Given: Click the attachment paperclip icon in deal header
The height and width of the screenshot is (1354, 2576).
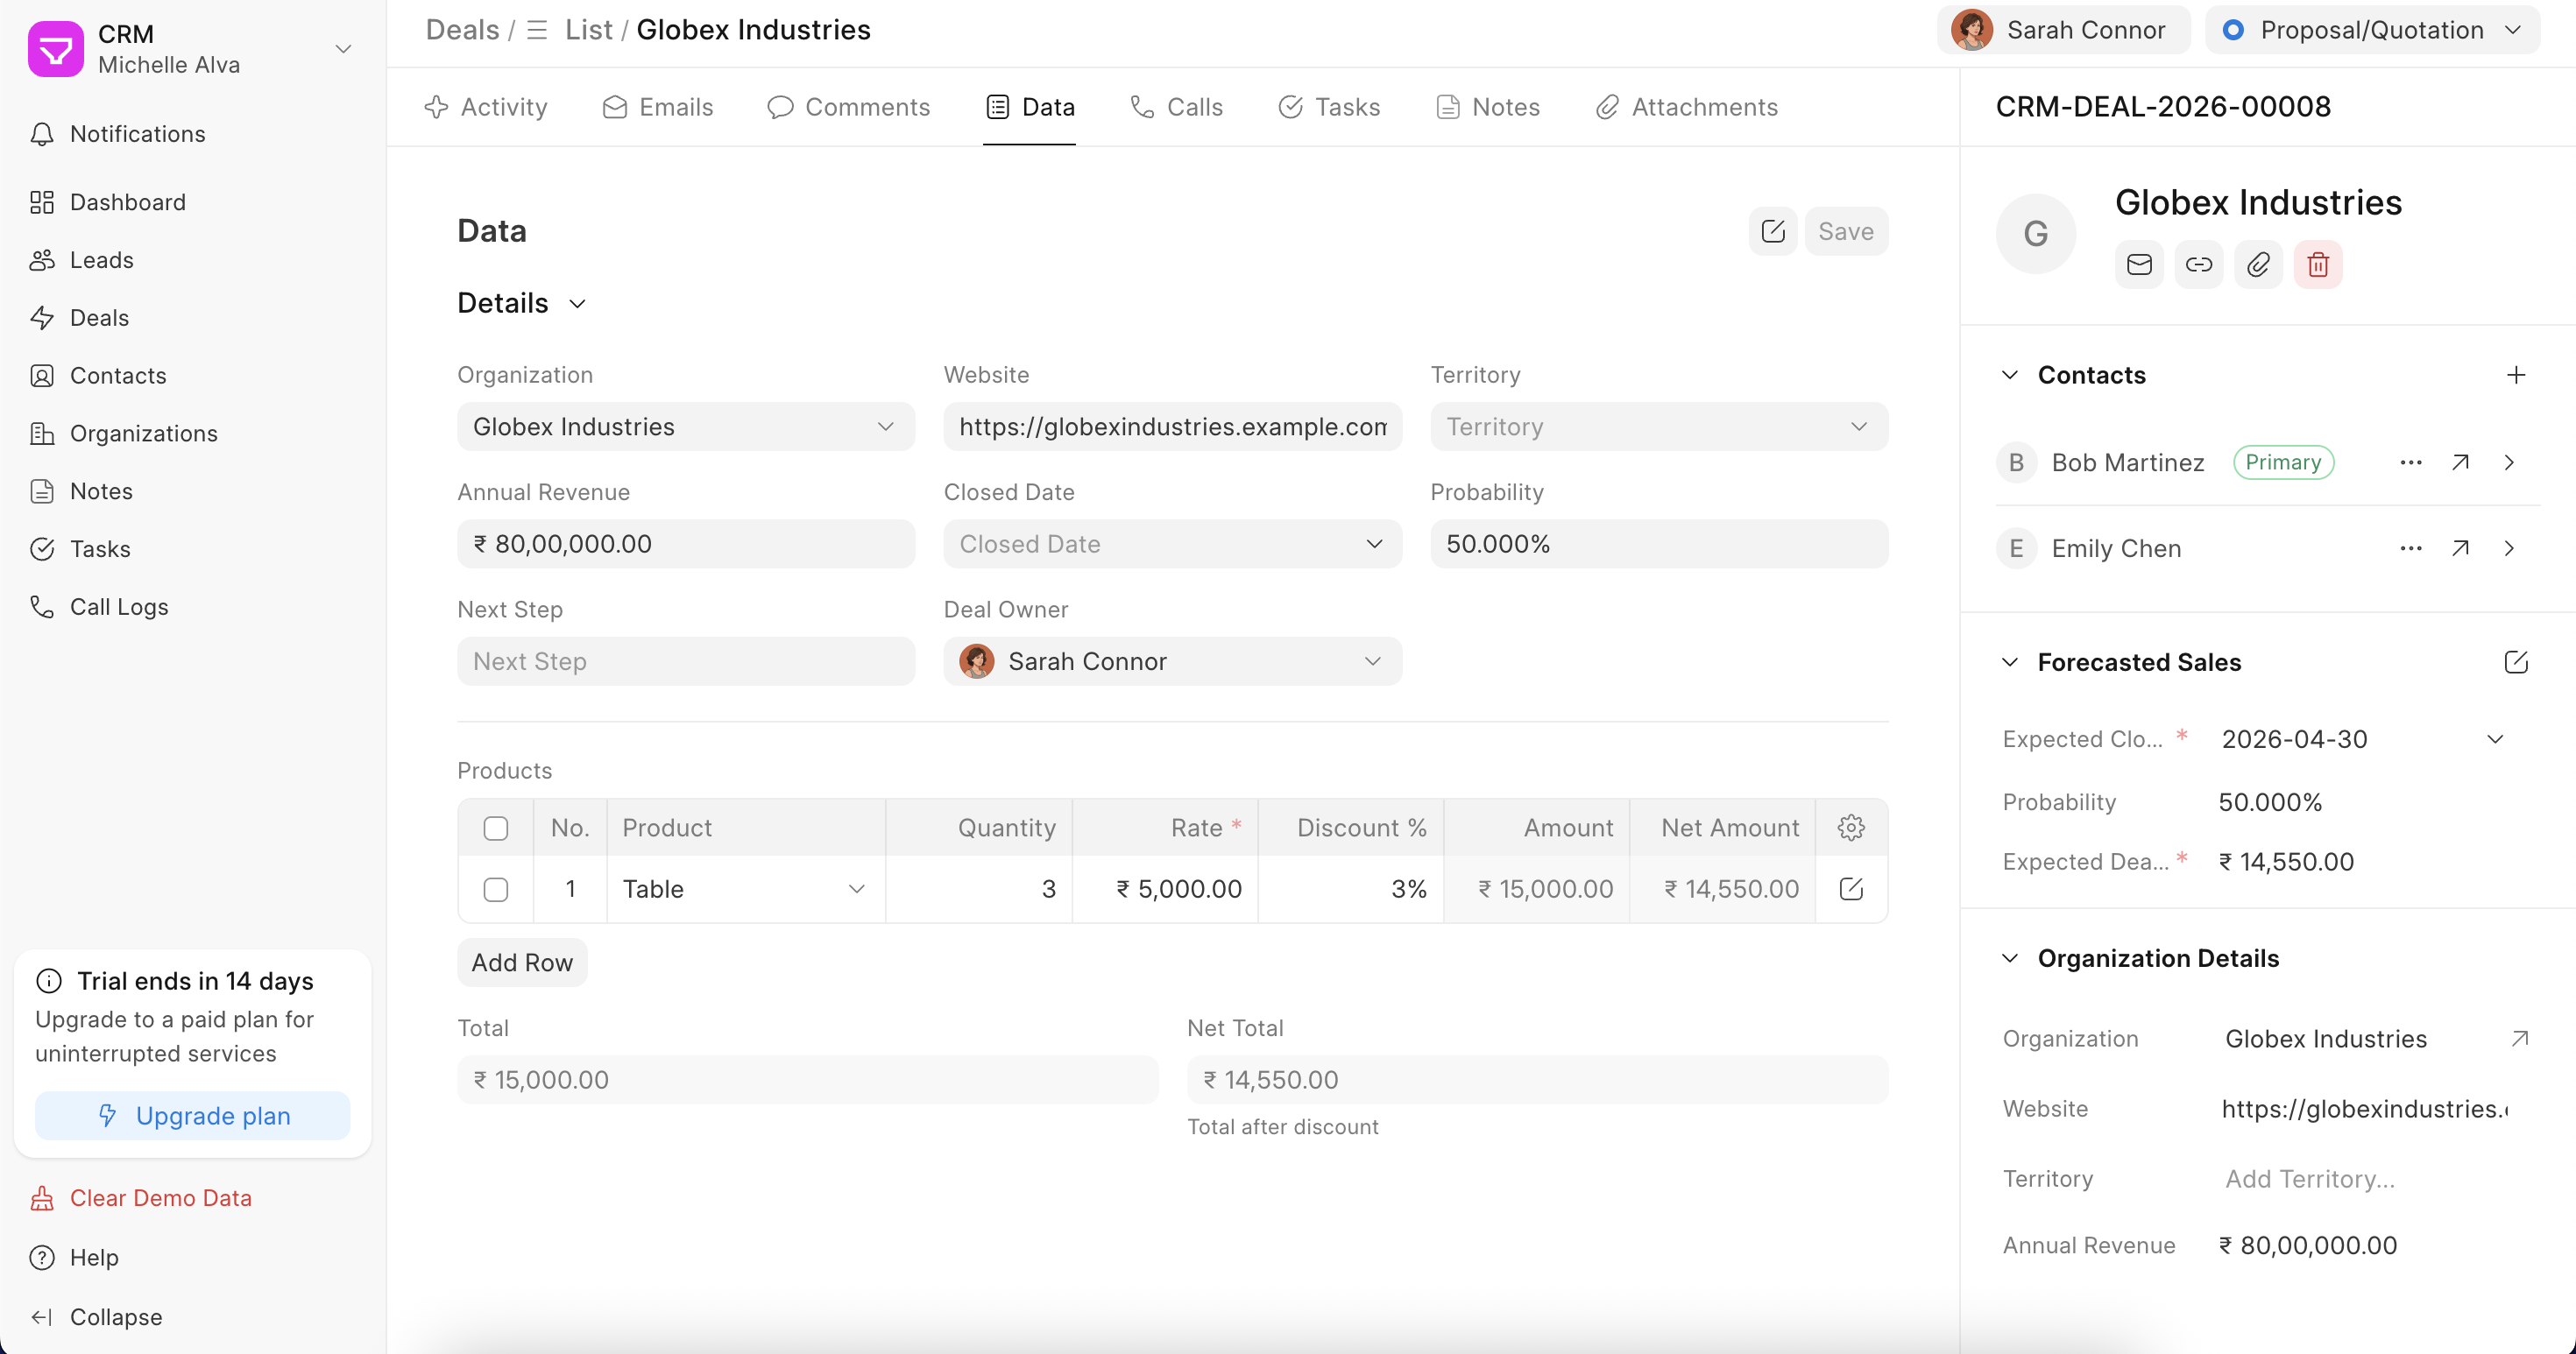Looking at the screenshot, I should 2257,264.
